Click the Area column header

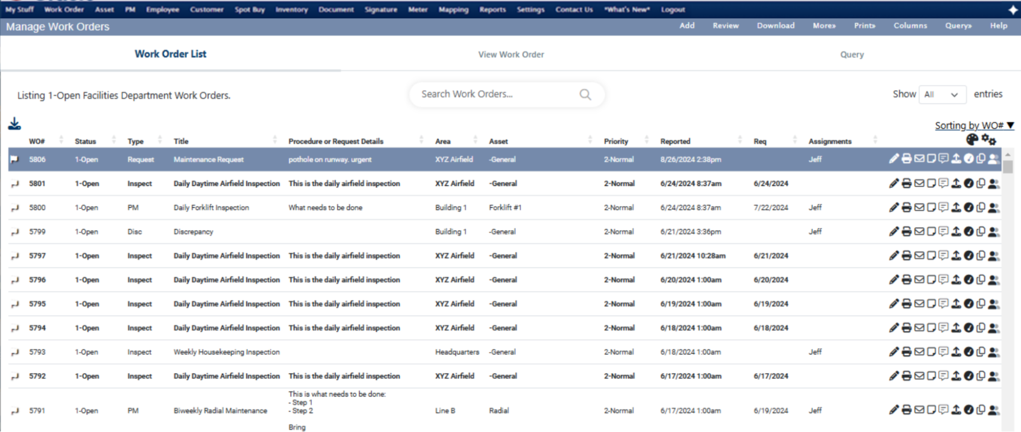[x=443, y=141]
